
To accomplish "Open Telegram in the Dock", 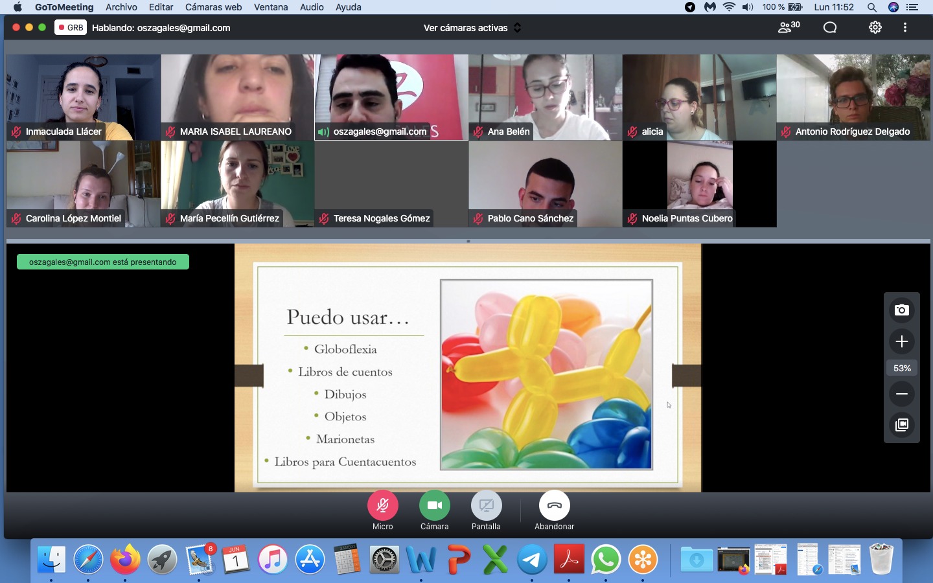I will point(532,559).
